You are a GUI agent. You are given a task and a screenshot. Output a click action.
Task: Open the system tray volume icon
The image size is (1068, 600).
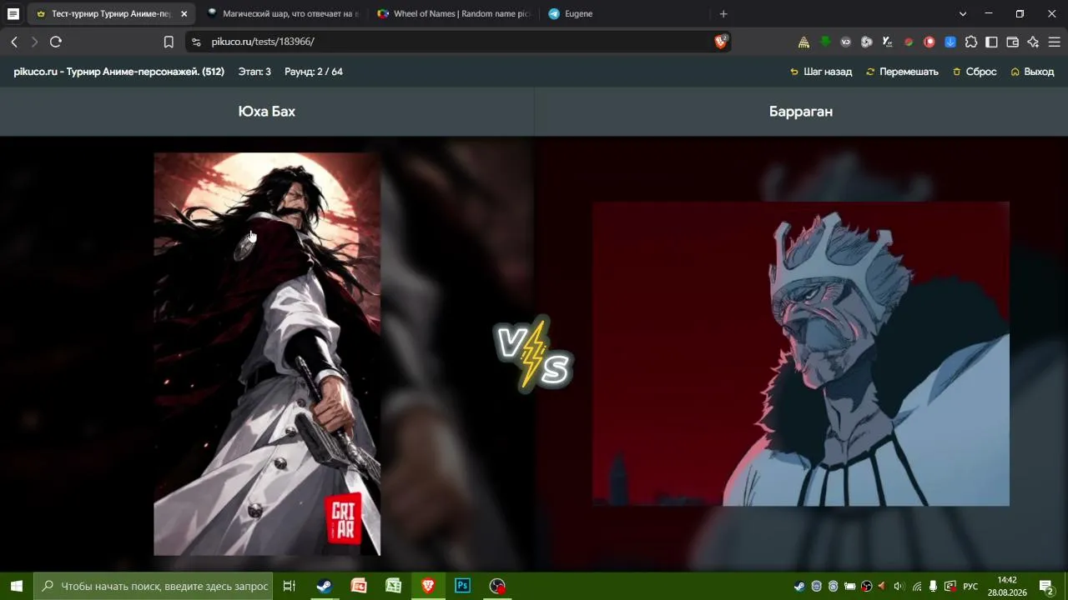(x=899, y=586)
